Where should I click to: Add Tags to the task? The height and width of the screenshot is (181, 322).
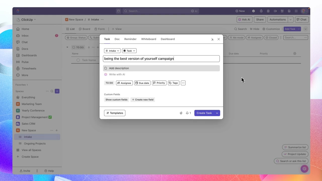(x=174, y=83)
